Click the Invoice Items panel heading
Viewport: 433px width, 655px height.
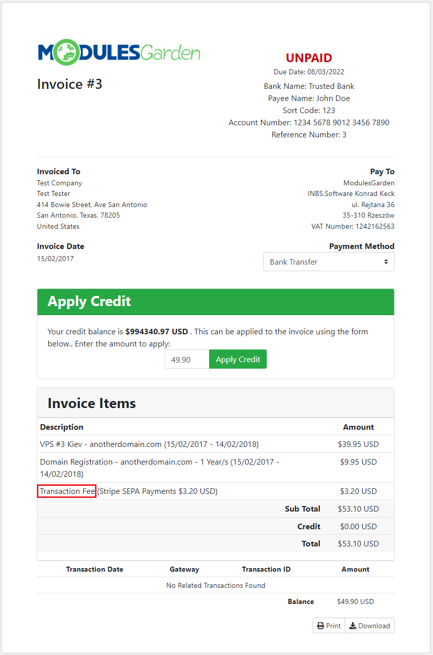click(91, 403)
